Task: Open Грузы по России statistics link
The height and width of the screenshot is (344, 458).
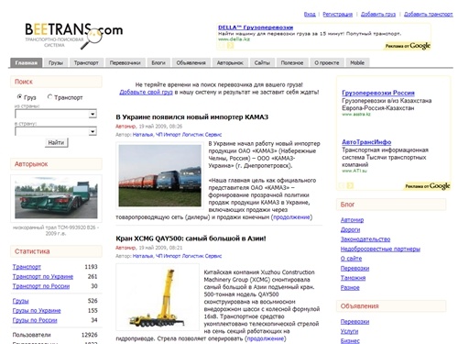Action: click(35, 320)
